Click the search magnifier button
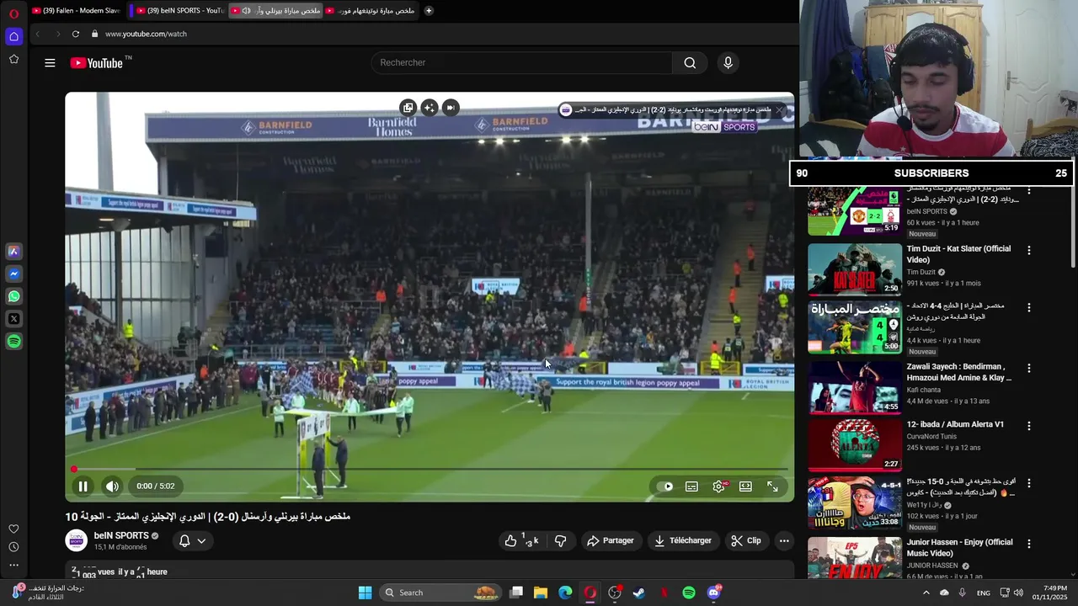Screen dimensions: 1078x606 pyautogui.click(x=690, y=63)
